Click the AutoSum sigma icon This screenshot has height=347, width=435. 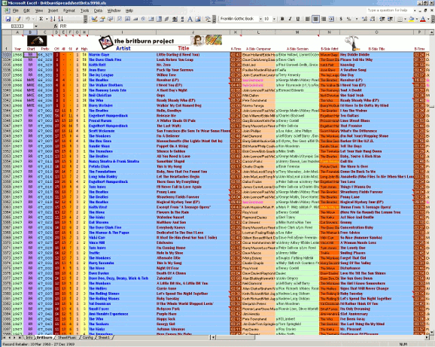click(41, 19)
